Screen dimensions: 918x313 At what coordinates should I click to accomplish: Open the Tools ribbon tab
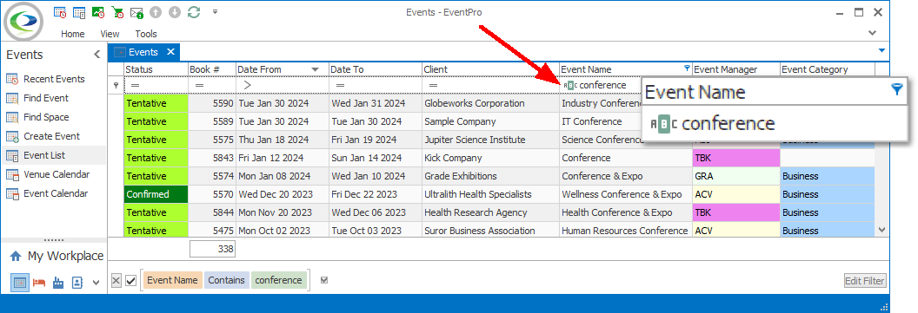(x=146, y=34)
